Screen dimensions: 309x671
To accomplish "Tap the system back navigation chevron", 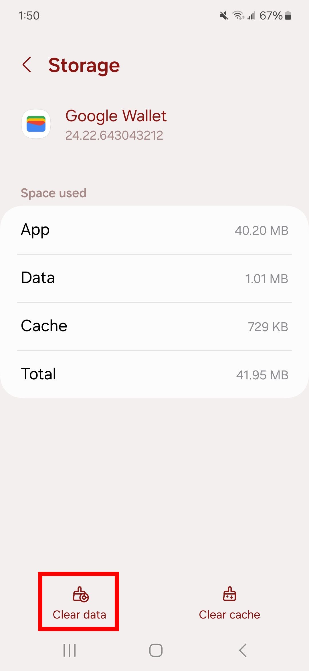I will (243, 650).
